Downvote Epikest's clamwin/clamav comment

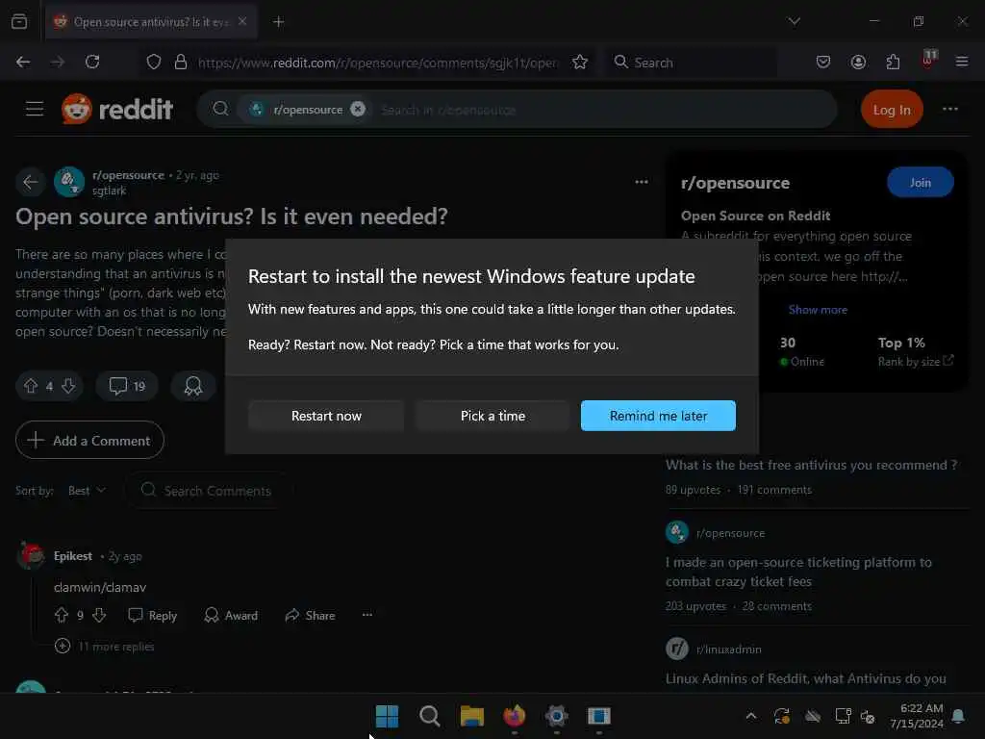[99, 615]
